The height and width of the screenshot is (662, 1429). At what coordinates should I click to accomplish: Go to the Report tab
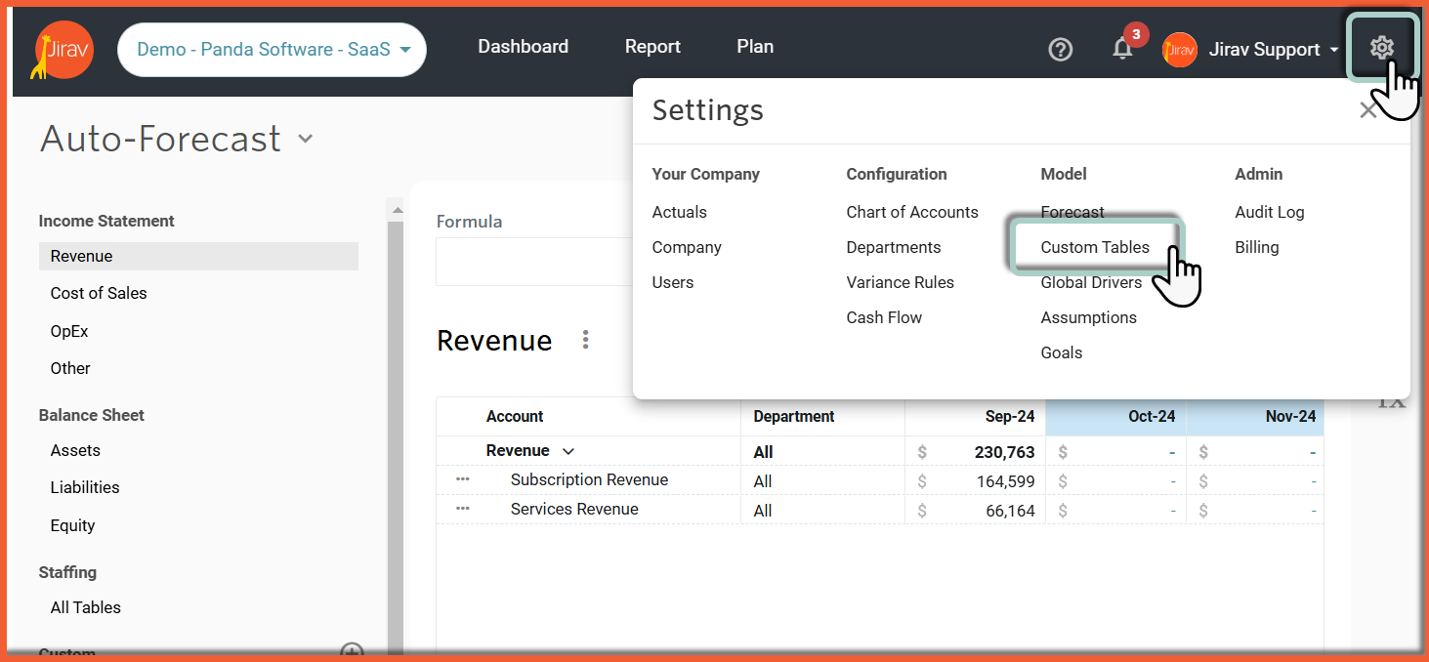pos(652,47)
